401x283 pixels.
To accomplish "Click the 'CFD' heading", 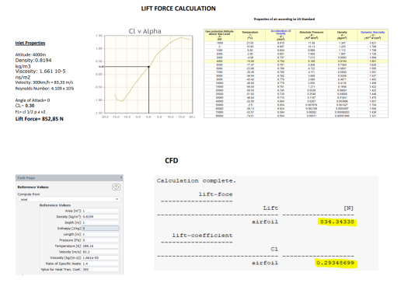I will (x=172, y=161).
